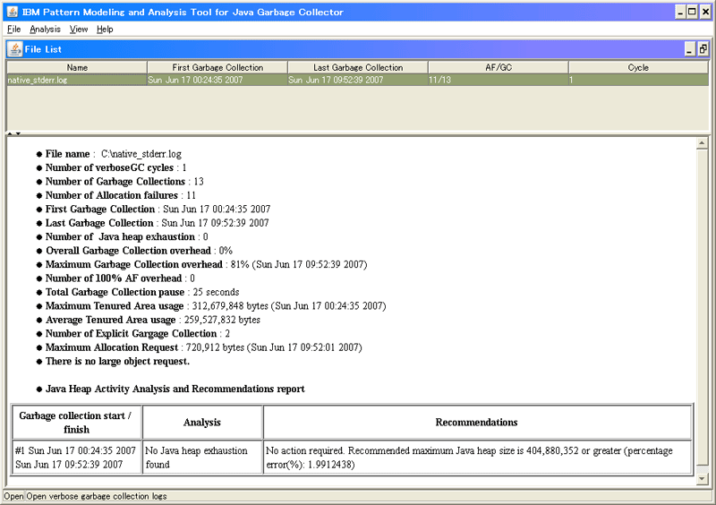
Task: Open the View menu
Action: (79, 30)
